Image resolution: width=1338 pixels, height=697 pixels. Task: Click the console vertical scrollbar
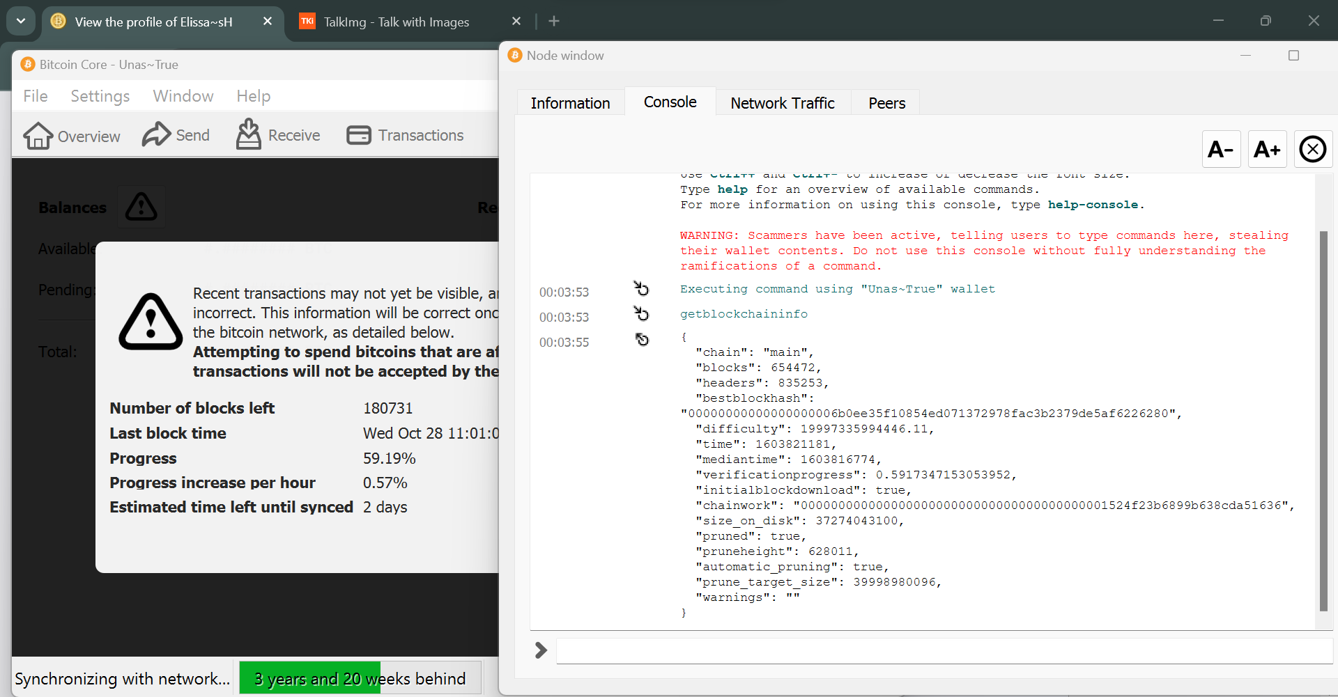1323,421
